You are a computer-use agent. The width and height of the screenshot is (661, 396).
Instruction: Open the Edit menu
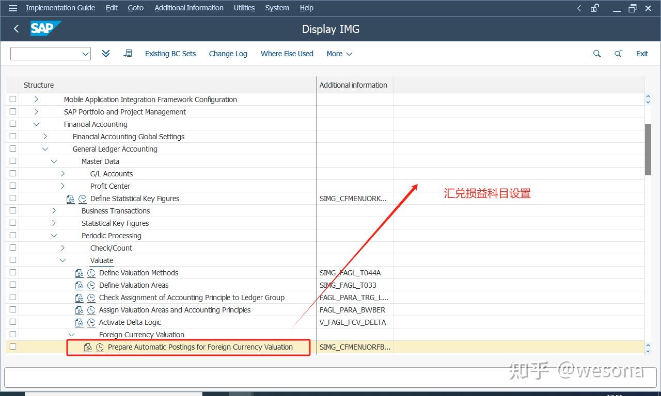click(x=112, y=8)
